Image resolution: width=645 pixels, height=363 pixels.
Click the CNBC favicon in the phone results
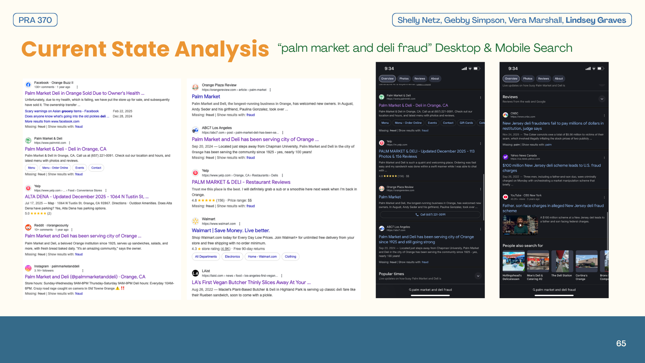(505, 115)
